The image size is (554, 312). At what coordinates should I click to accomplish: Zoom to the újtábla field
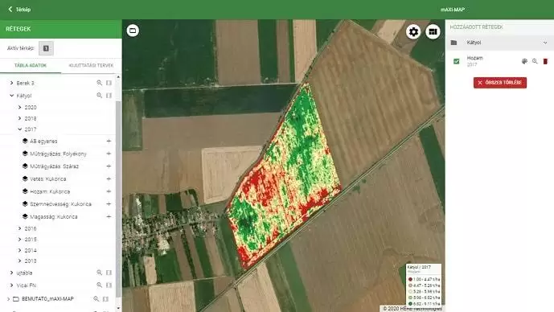[x=99, y=273]
